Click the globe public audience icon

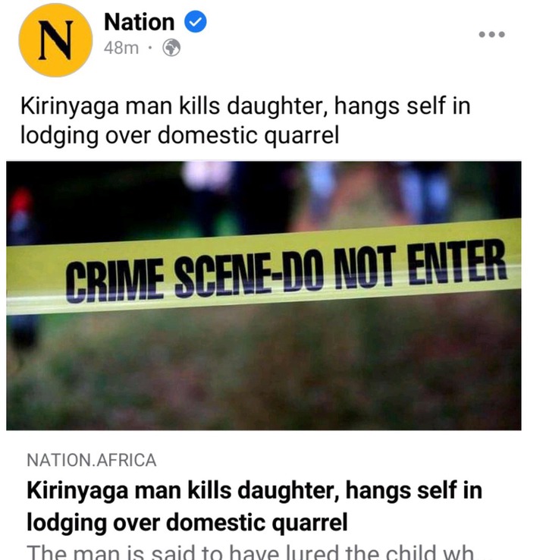[171, 48]
